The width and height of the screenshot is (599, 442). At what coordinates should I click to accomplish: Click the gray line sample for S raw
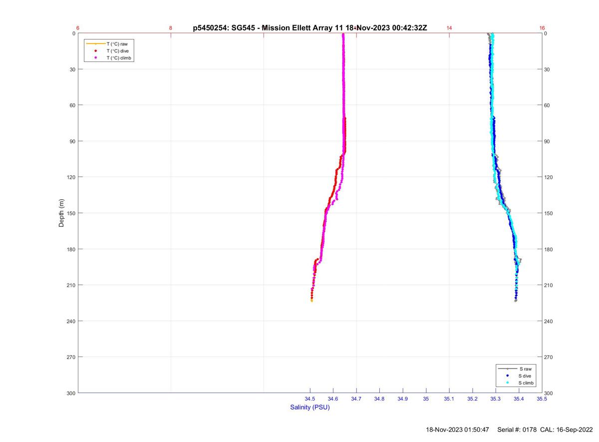pyautogui.click(x=508, y=369)
